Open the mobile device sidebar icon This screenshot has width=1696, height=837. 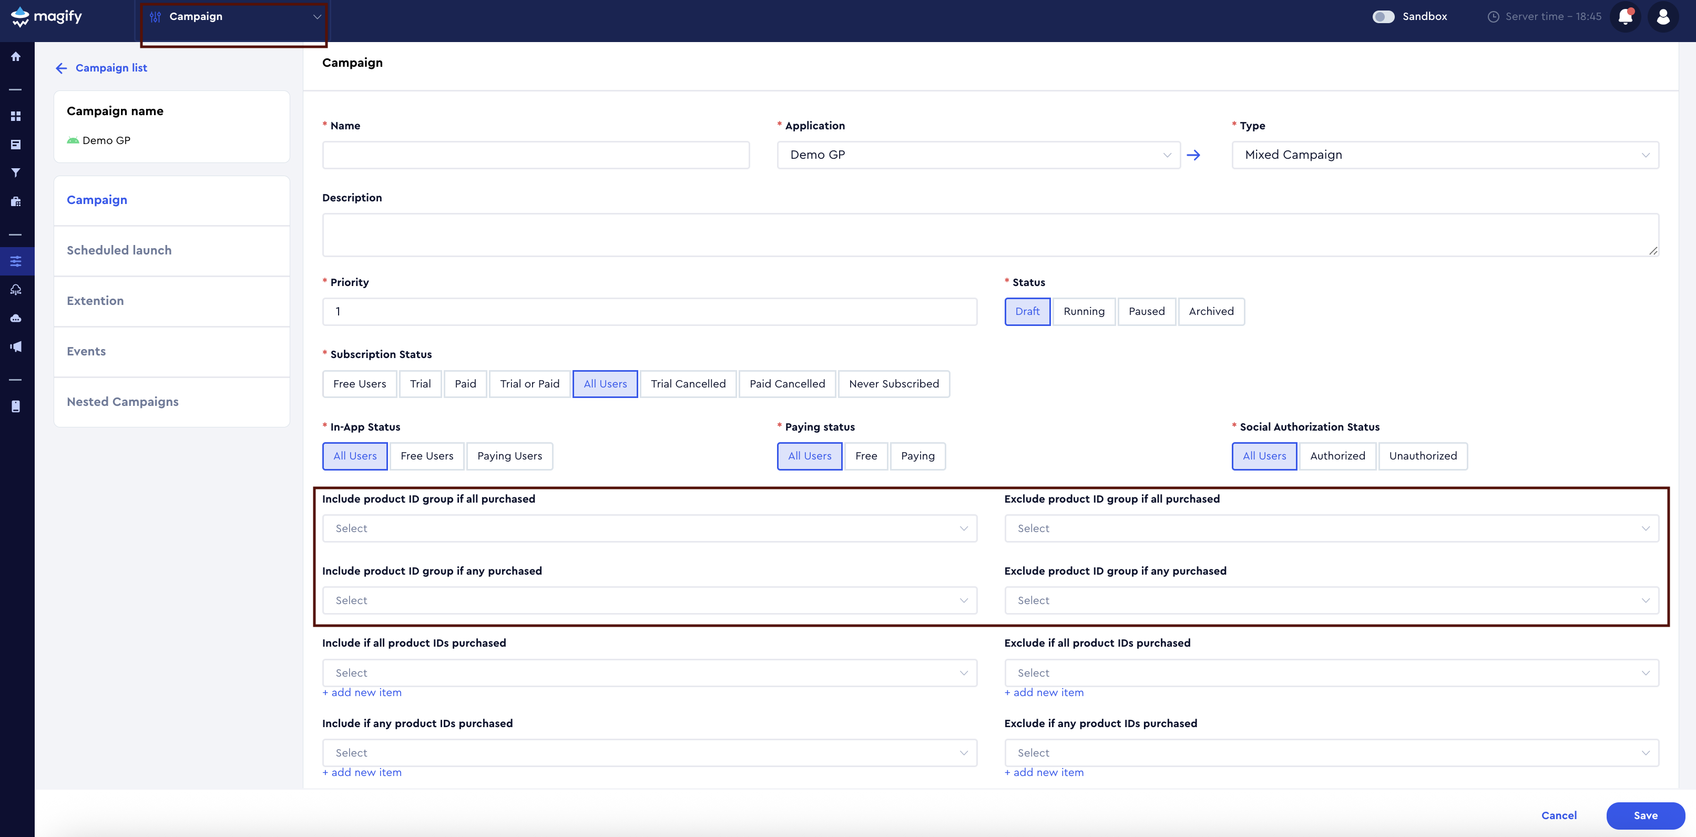[16, 406]
